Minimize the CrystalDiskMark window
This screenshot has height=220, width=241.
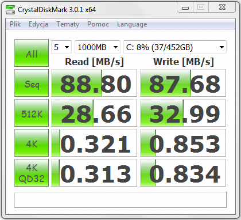tap(185, 7)
